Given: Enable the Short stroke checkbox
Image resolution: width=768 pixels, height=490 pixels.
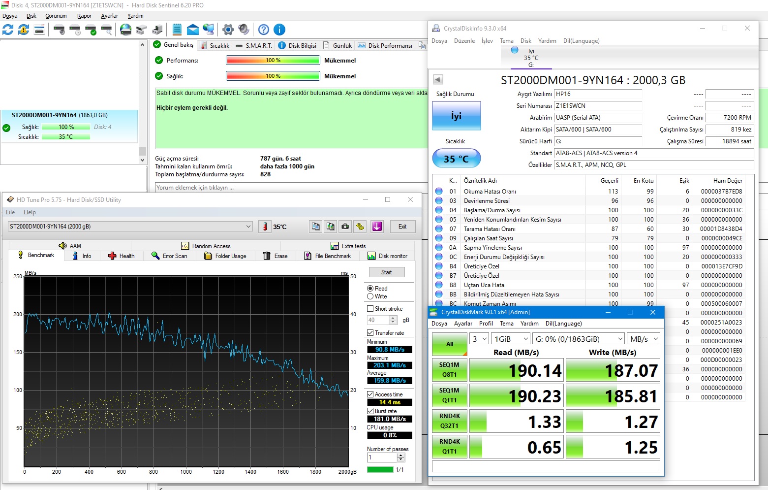Looking at the screenshot, I should [x=370, y=309].
